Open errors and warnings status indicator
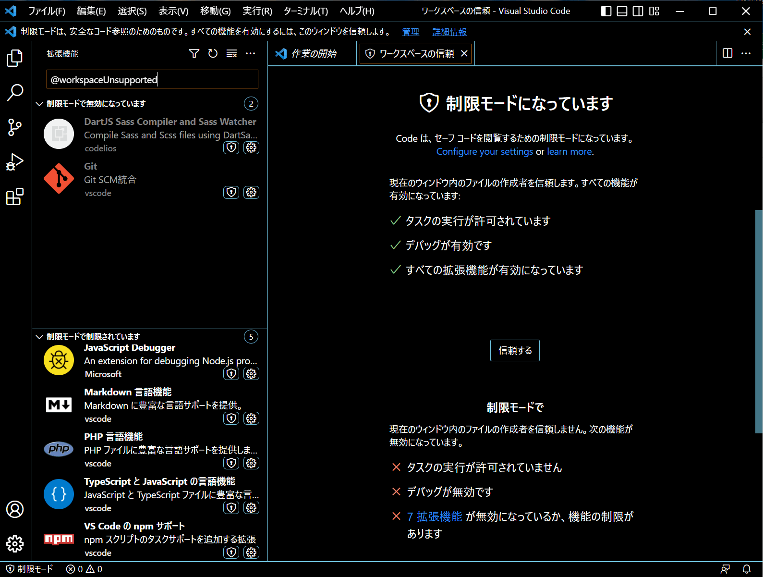The image size is (763, 577). click(84, 569)
